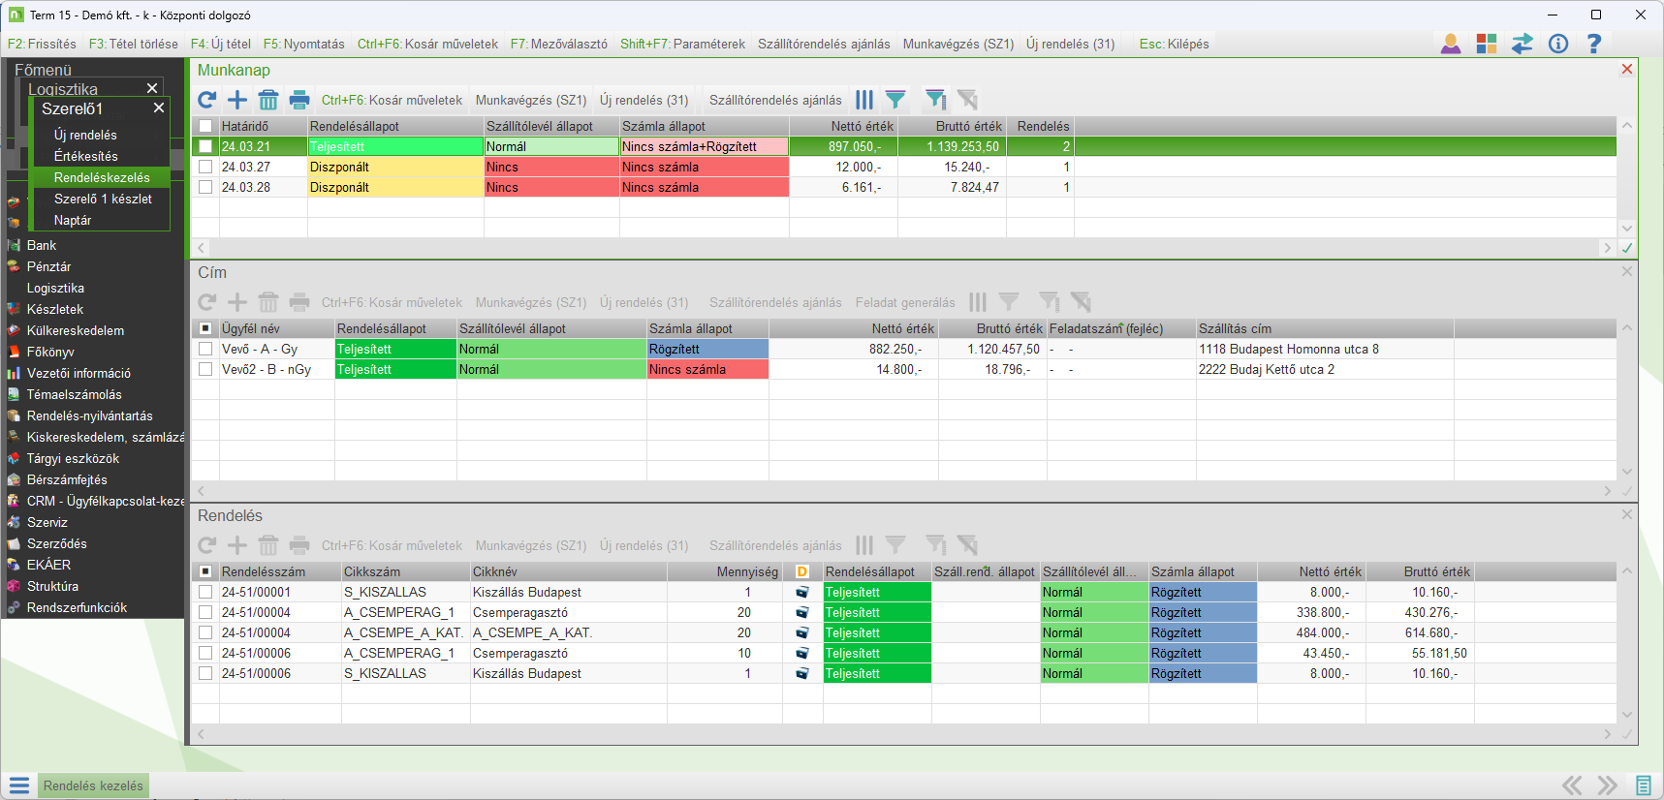This screenshot has width=1664, height=800.
Task: Open the information circle icon
Action: (x=1558, y=44)
